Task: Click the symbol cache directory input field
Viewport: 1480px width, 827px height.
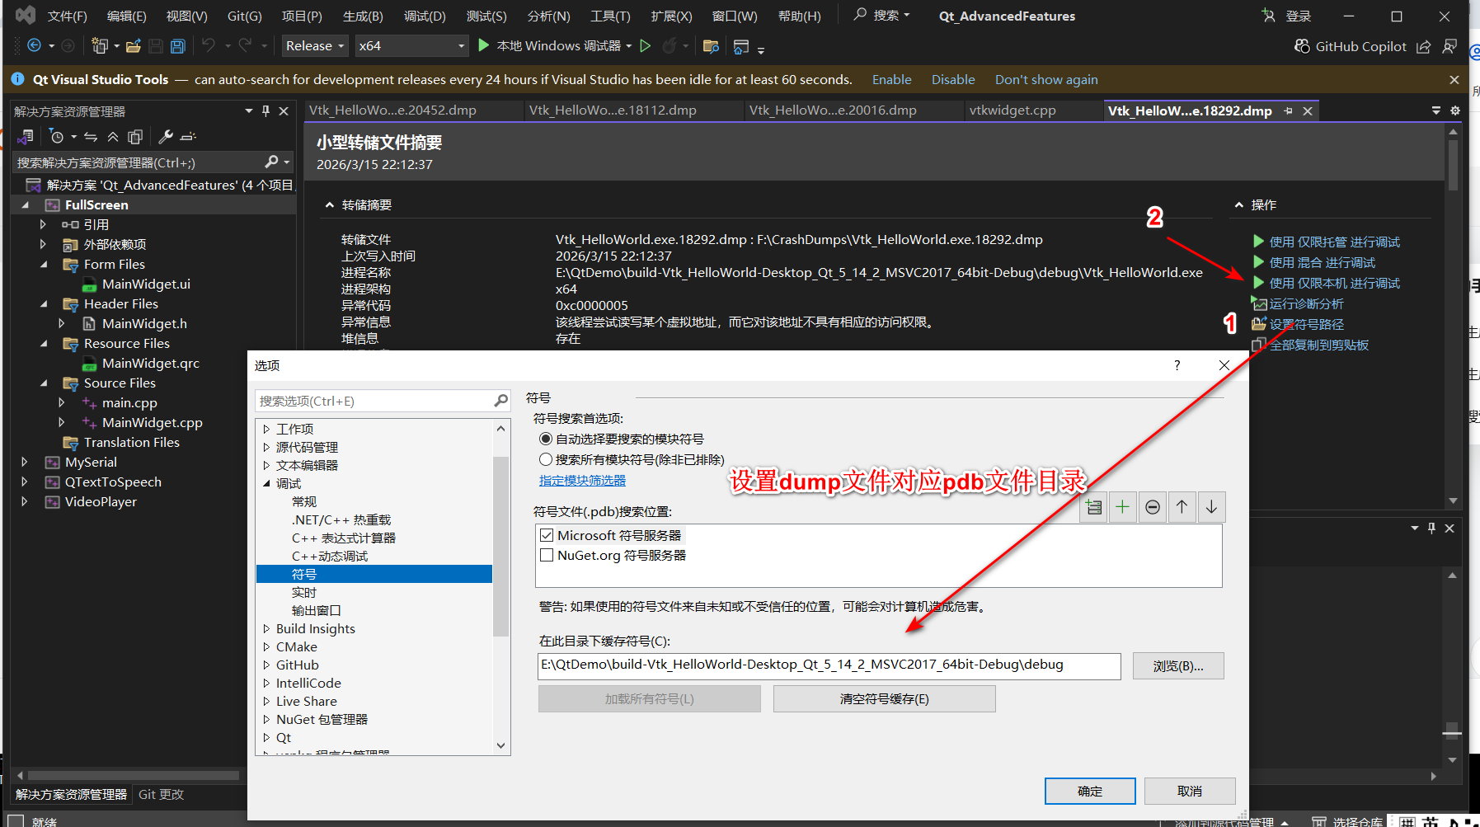Action: tap(829, 666)
